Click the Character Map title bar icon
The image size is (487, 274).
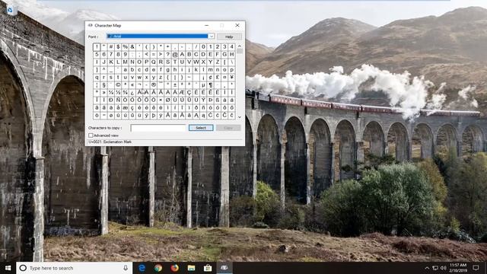tap(91, 25)
